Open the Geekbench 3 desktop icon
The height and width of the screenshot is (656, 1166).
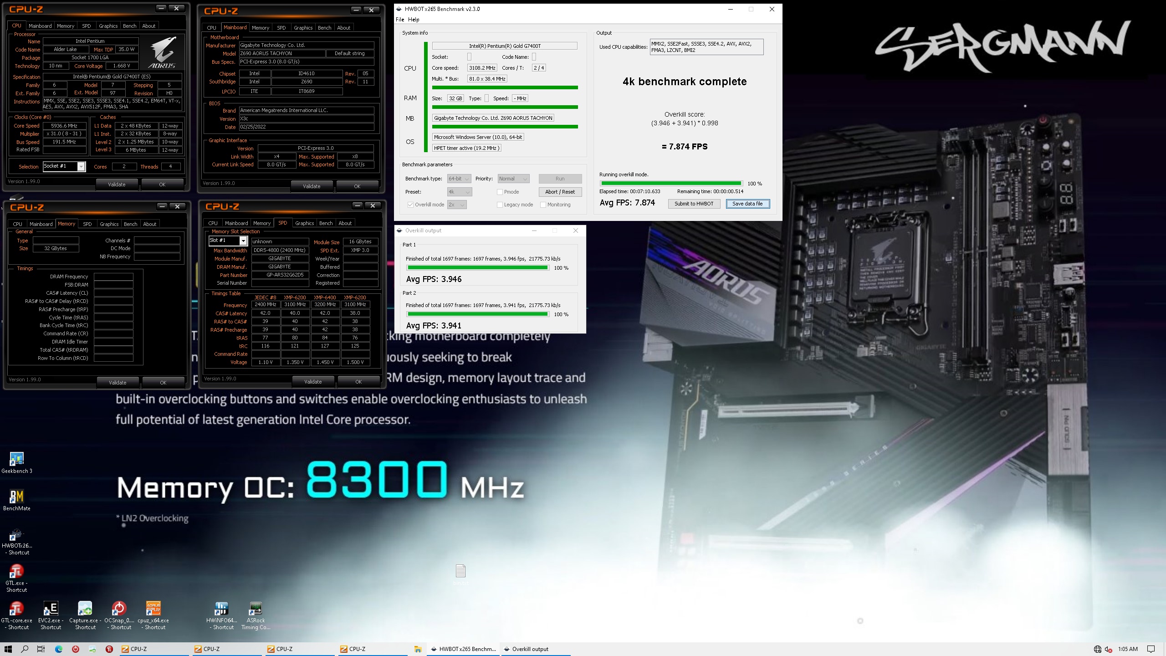tap(17, 462)
